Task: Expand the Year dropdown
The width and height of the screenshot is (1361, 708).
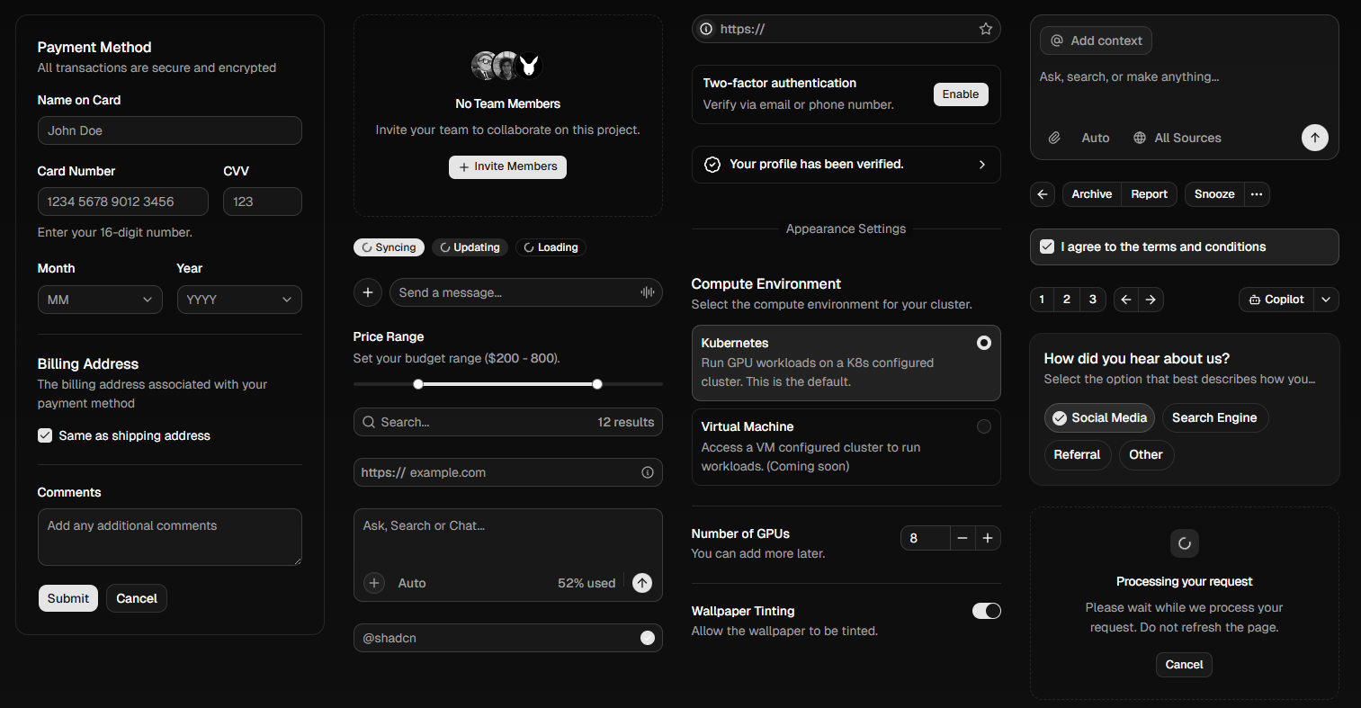Action: [x=239, y=300]
